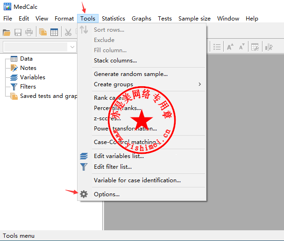Image resolution: width=284 pixels, height=241 pixels.
Task: Choose Edit filter list... entry
Action: pos(142,167)
